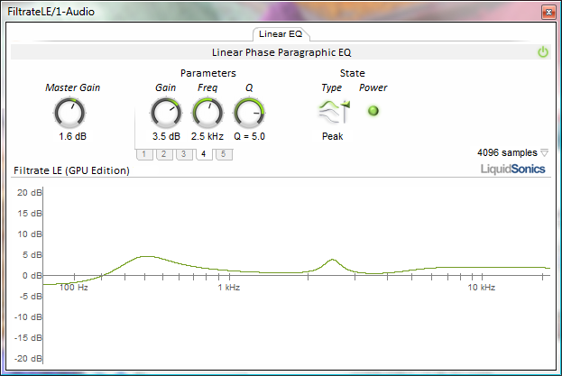Click the Q knob

249,112
